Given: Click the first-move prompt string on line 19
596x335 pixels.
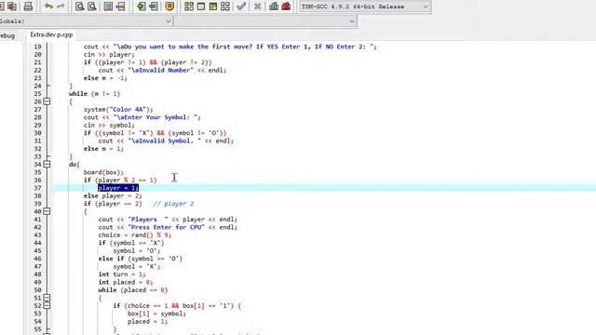Looking at the screenshot, I should coord(243,47).
